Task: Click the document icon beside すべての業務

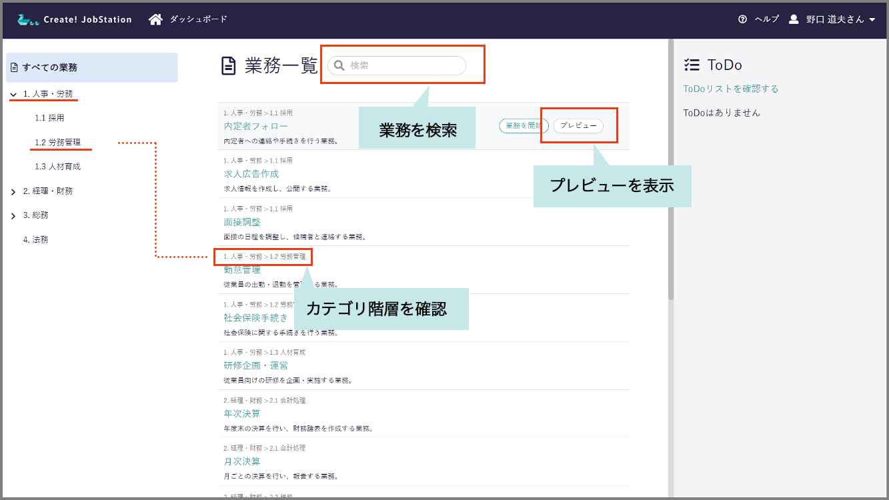Action: pyautogui.click(x=14, y=67)
